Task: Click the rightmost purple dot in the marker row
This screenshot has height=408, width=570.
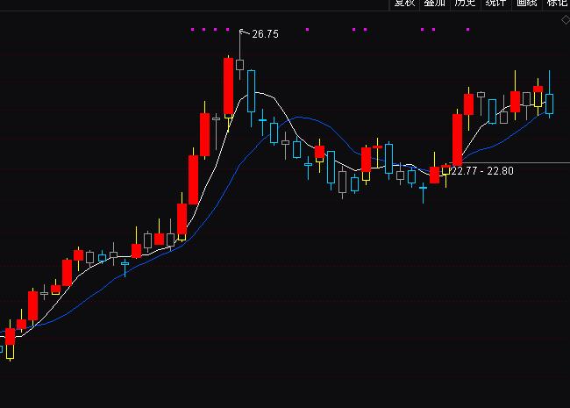Action: pos(467,29)
